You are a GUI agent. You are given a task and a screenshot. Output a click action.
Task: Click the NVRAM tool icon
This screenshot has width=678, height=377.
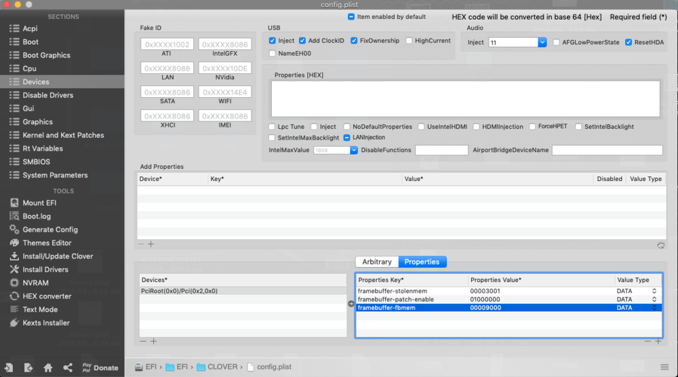click(x=14, y=283)
